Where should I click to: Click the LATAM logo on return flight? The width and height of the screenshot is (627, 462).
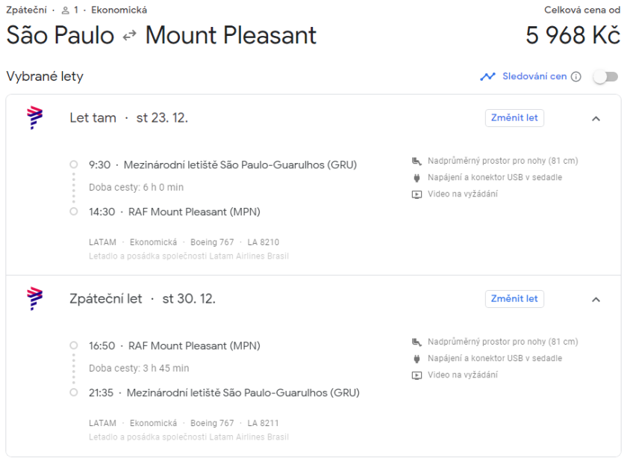click(34, 299)
